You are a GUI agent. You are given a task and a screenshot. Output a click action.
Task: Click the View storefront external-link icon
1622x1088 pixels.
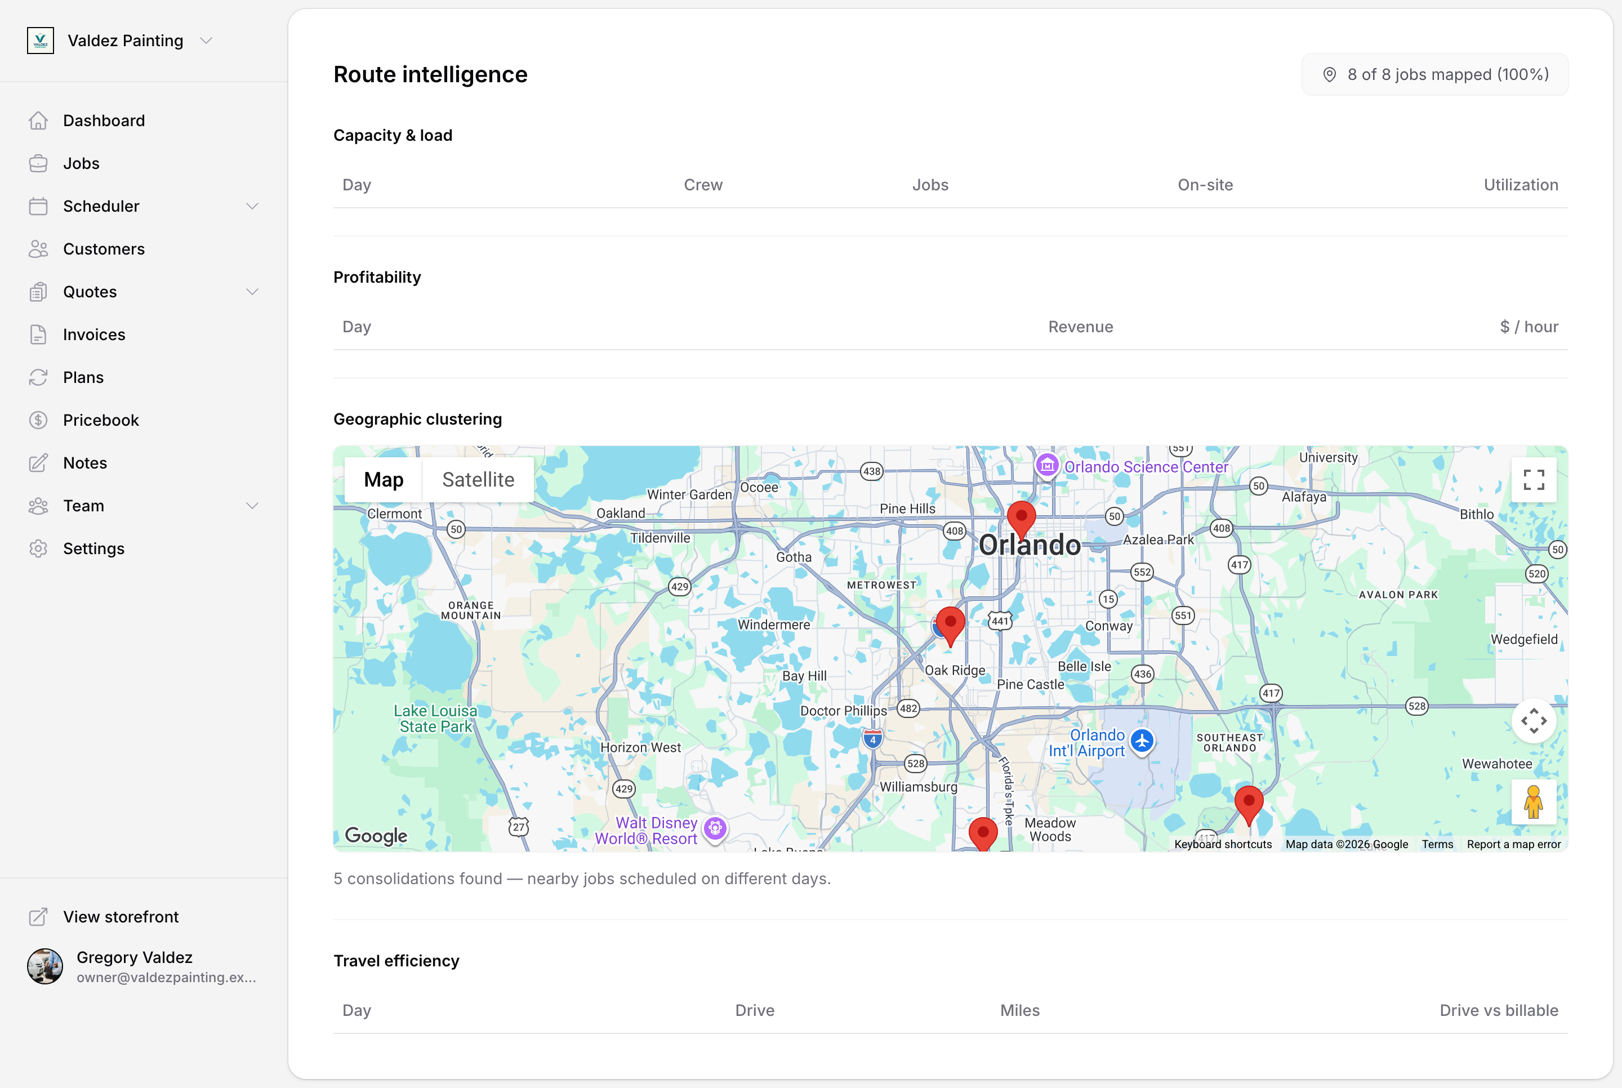(x=38, y=917)
